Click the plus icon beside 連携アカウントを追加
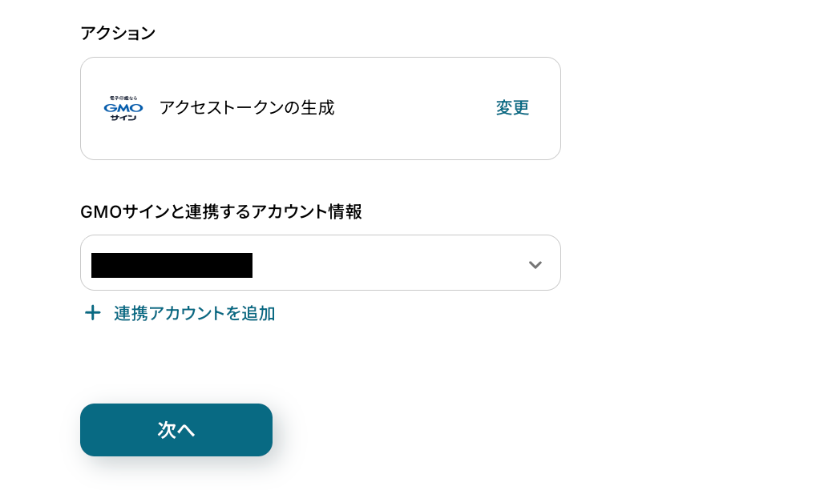 point(93,313)
